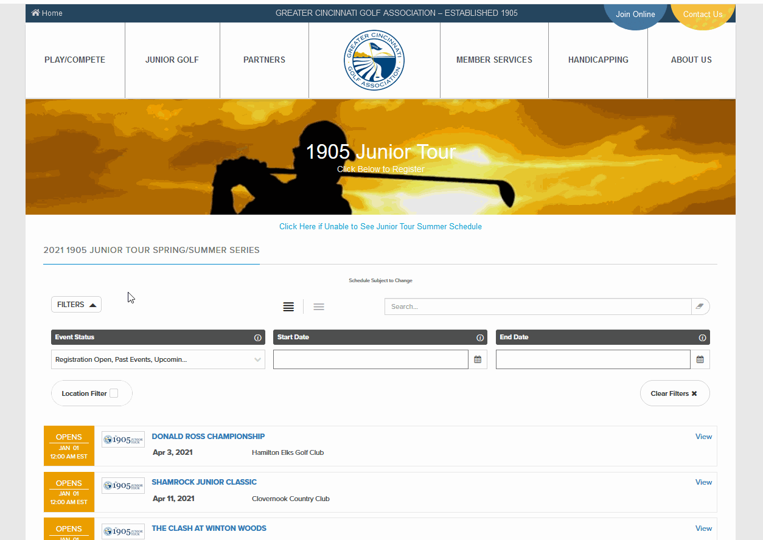
Task: Open the About Us menu
Action: coord(691,60)
